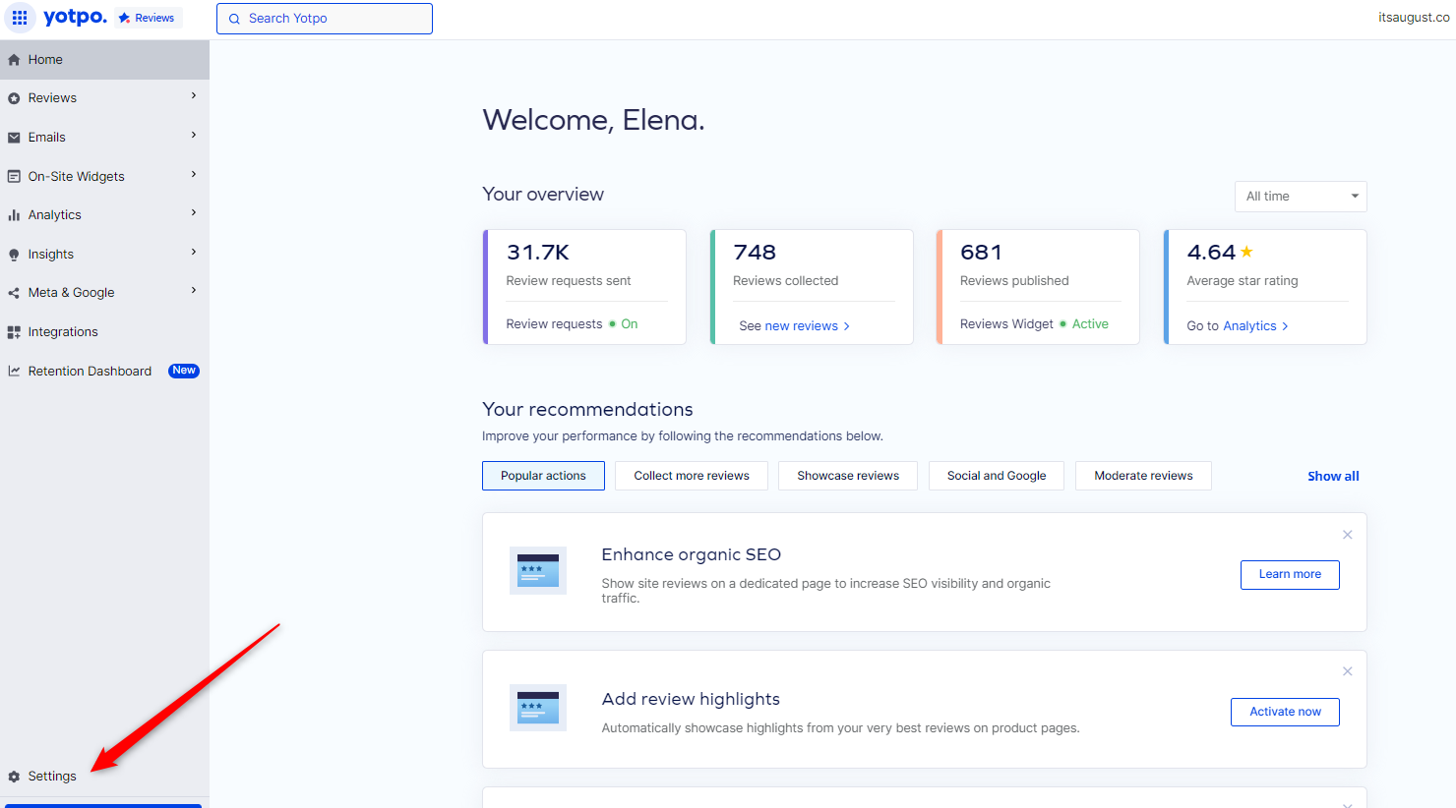Click the yellow star next to 4.64
The image size is (1456, 808).
1246,252
